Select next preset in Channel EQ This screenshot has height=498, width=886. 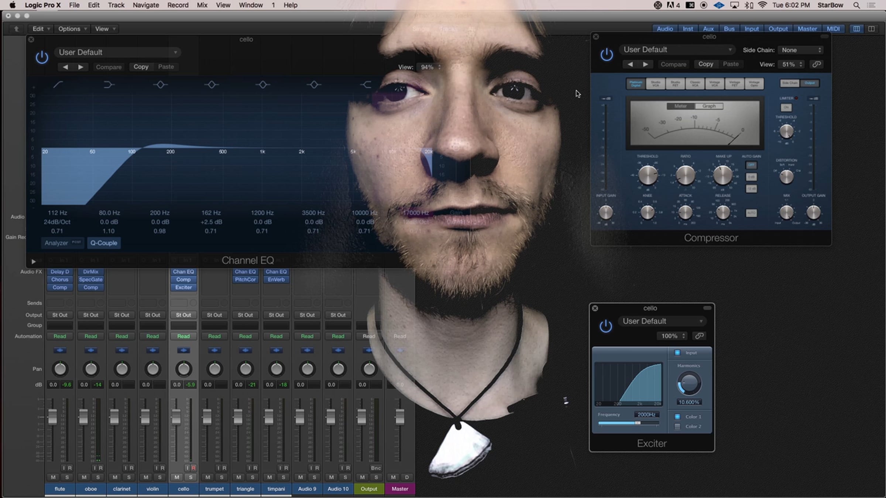pos(81,67)
